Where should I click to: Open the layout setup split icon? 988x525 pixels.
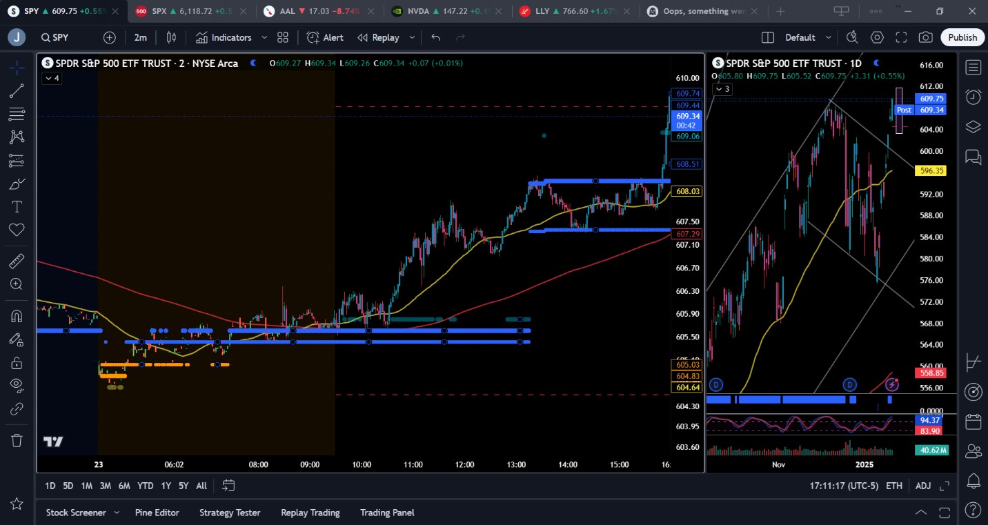coord(768,37)
